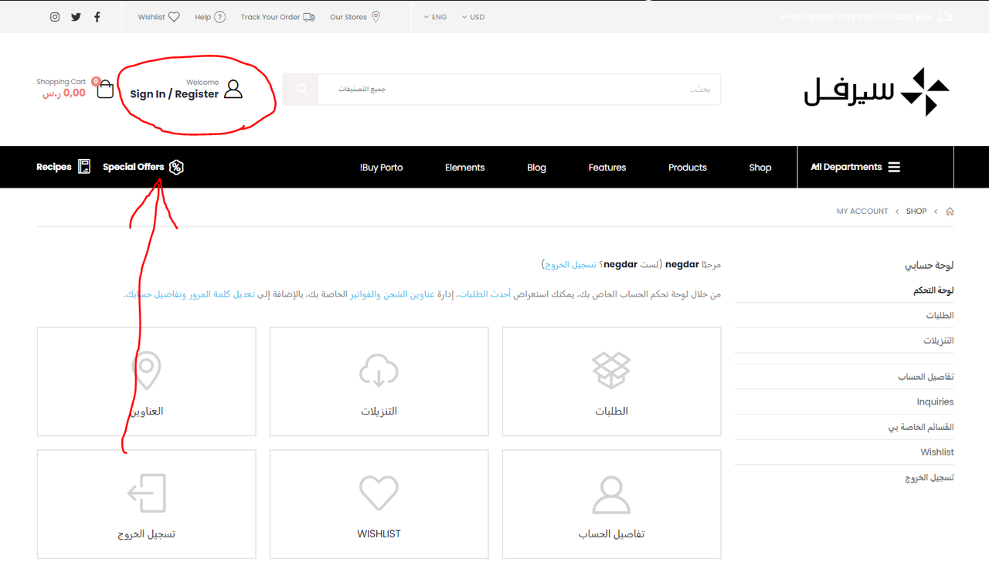This screenshot has width=989, height=569.
Task: Expand the USD currency dropdown
Action: 473,17
